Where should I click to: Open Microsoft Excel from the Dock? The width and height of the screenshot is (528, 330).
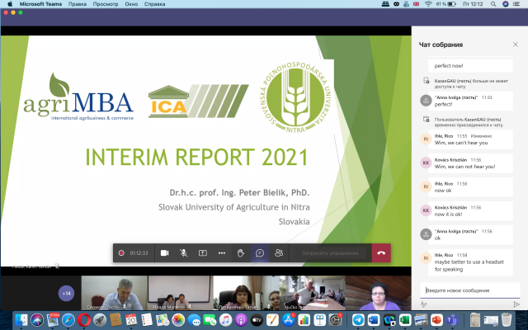405,320
